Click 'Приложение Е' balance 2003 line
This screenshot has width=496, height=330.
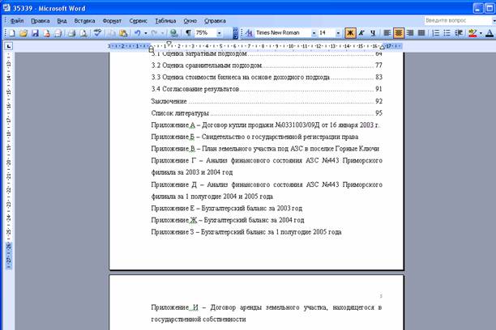pos(226,208)
